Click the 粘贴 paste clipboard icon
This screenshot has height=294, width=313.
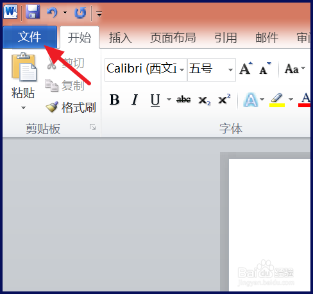(24, 67)
